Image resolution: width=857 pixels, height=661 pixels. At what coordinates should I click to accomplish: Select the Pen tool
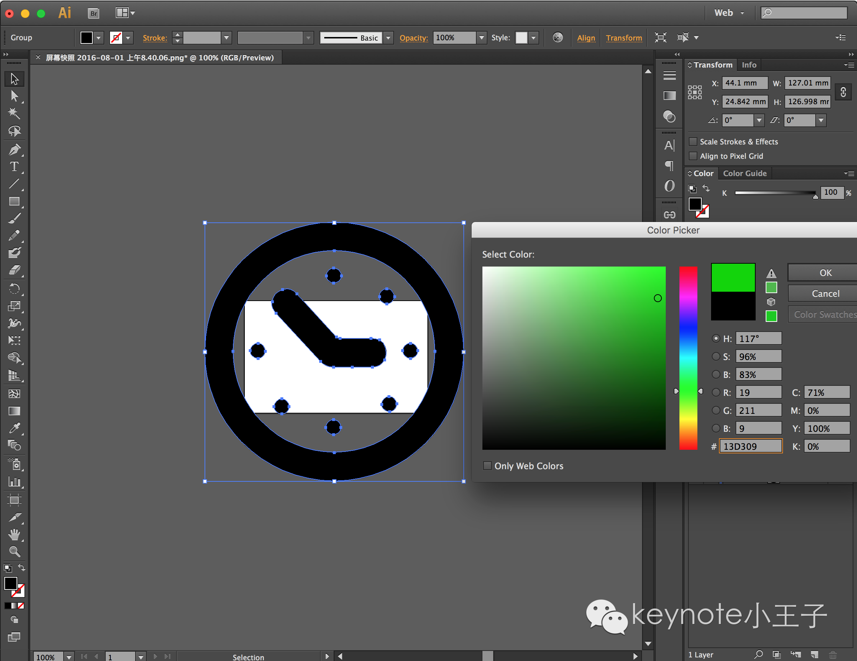14,149
